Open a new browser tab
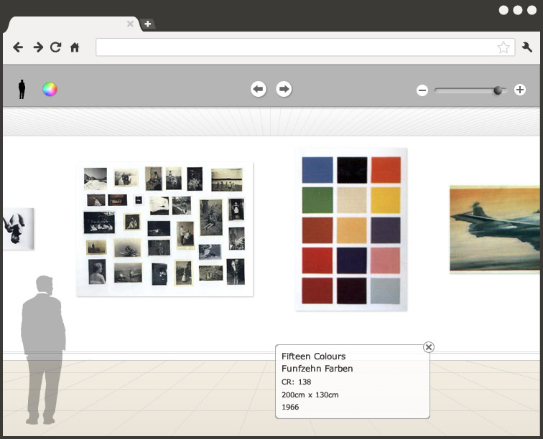Screen dimensions: 543x439 (147, 24)
